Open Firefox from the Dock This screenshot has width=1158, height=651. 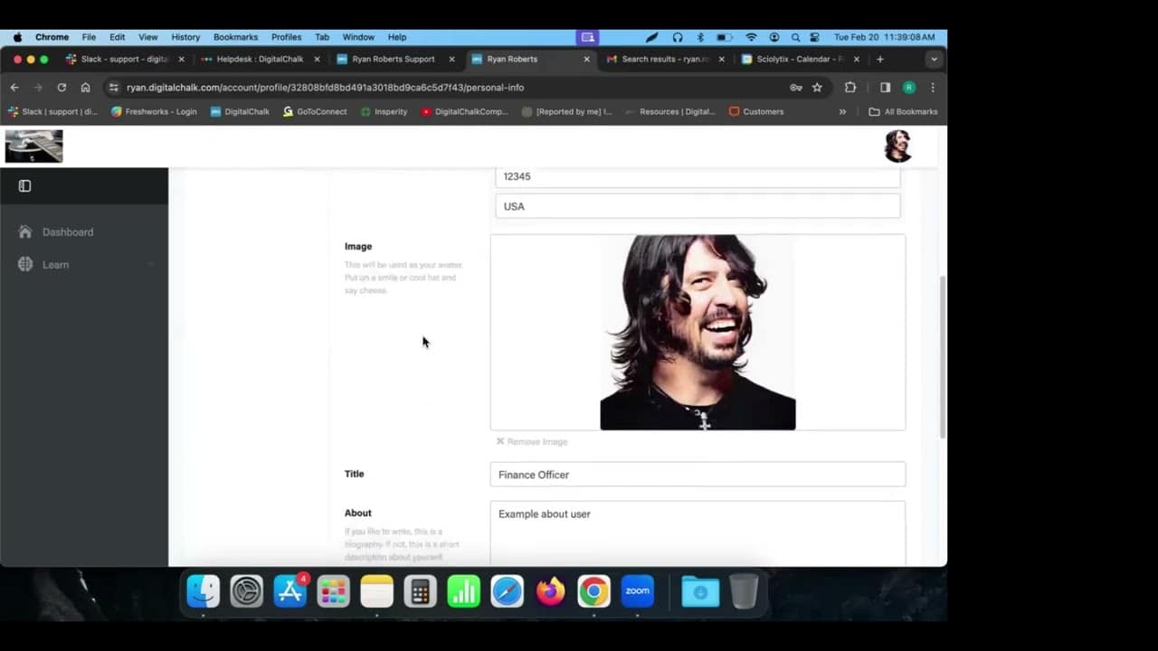[550, 592]
